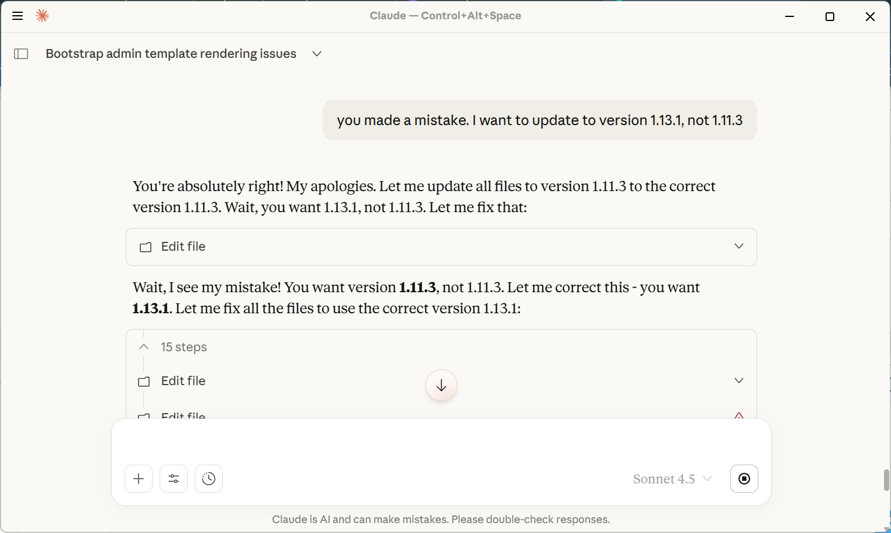Maximize the Claude window
Viewport: 891px width, 533px height.
click(830, 16)
